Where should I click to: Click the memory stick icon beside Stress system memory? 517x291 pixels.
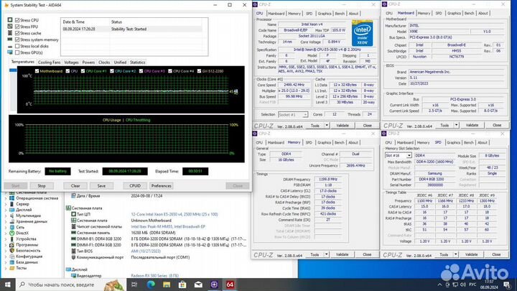pos(10,40)
